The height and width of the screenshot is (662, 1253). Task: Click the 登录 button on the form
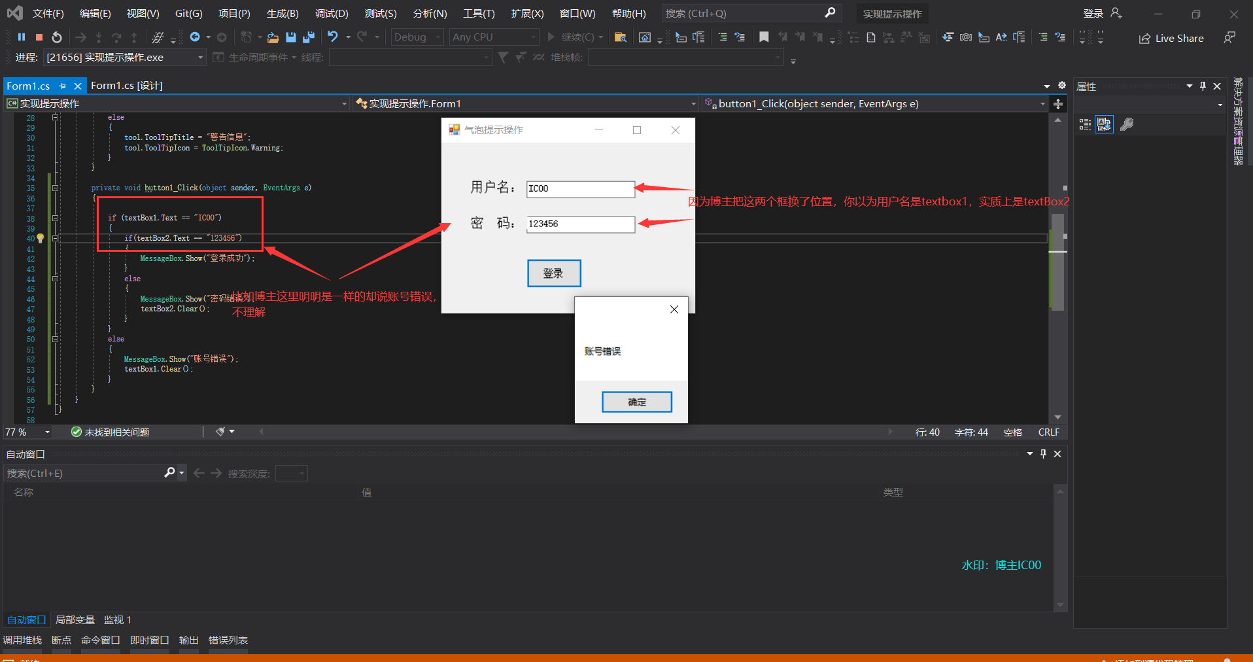tap(554, 273)
